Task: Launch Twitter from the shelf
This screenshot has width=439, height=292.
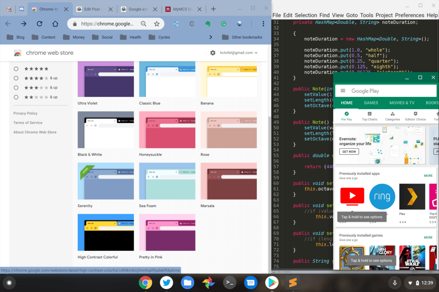Action: pyautogui.click(x=166, y=283)
